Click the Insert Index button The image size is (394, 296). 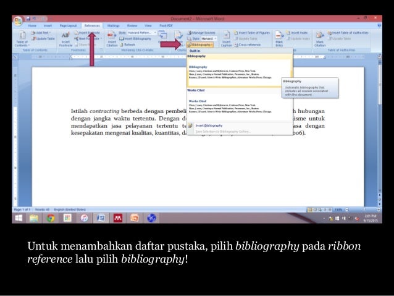coord(297,33)
